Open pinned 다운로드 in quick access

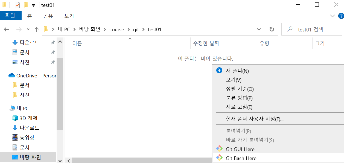pos(29,42)
